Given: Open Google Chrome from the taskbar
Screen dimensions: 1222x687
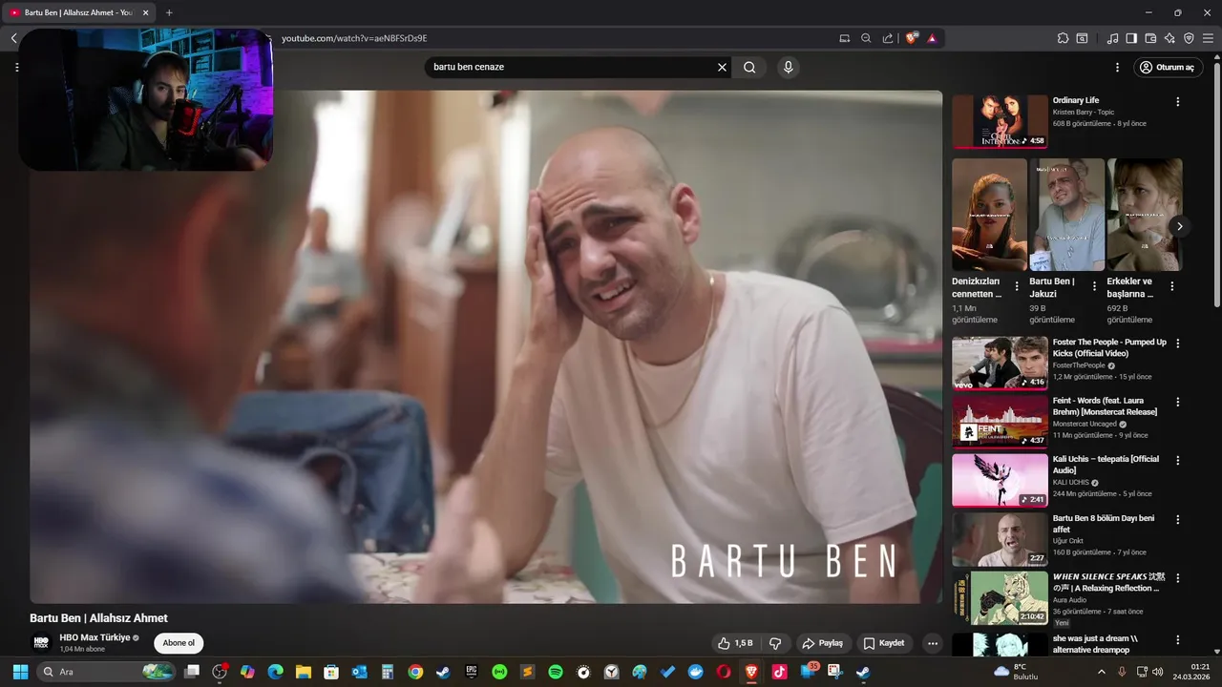Looking at the screenshot, I should [415, 672].
